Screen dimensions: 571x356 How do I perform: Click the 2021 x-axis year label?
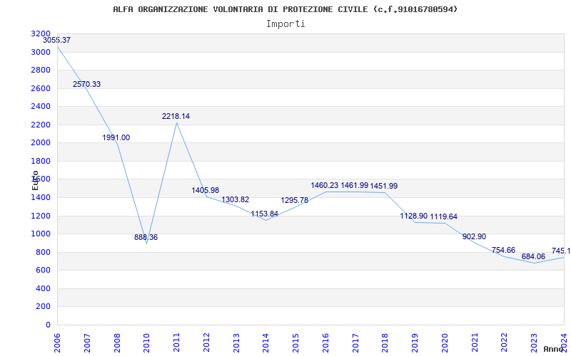tap(475, 342)
